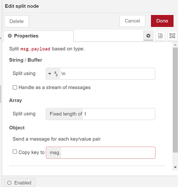The image size is (178, 187).
Task: Open the string split type dropdown arrow
Action: [x=50, y=74]
